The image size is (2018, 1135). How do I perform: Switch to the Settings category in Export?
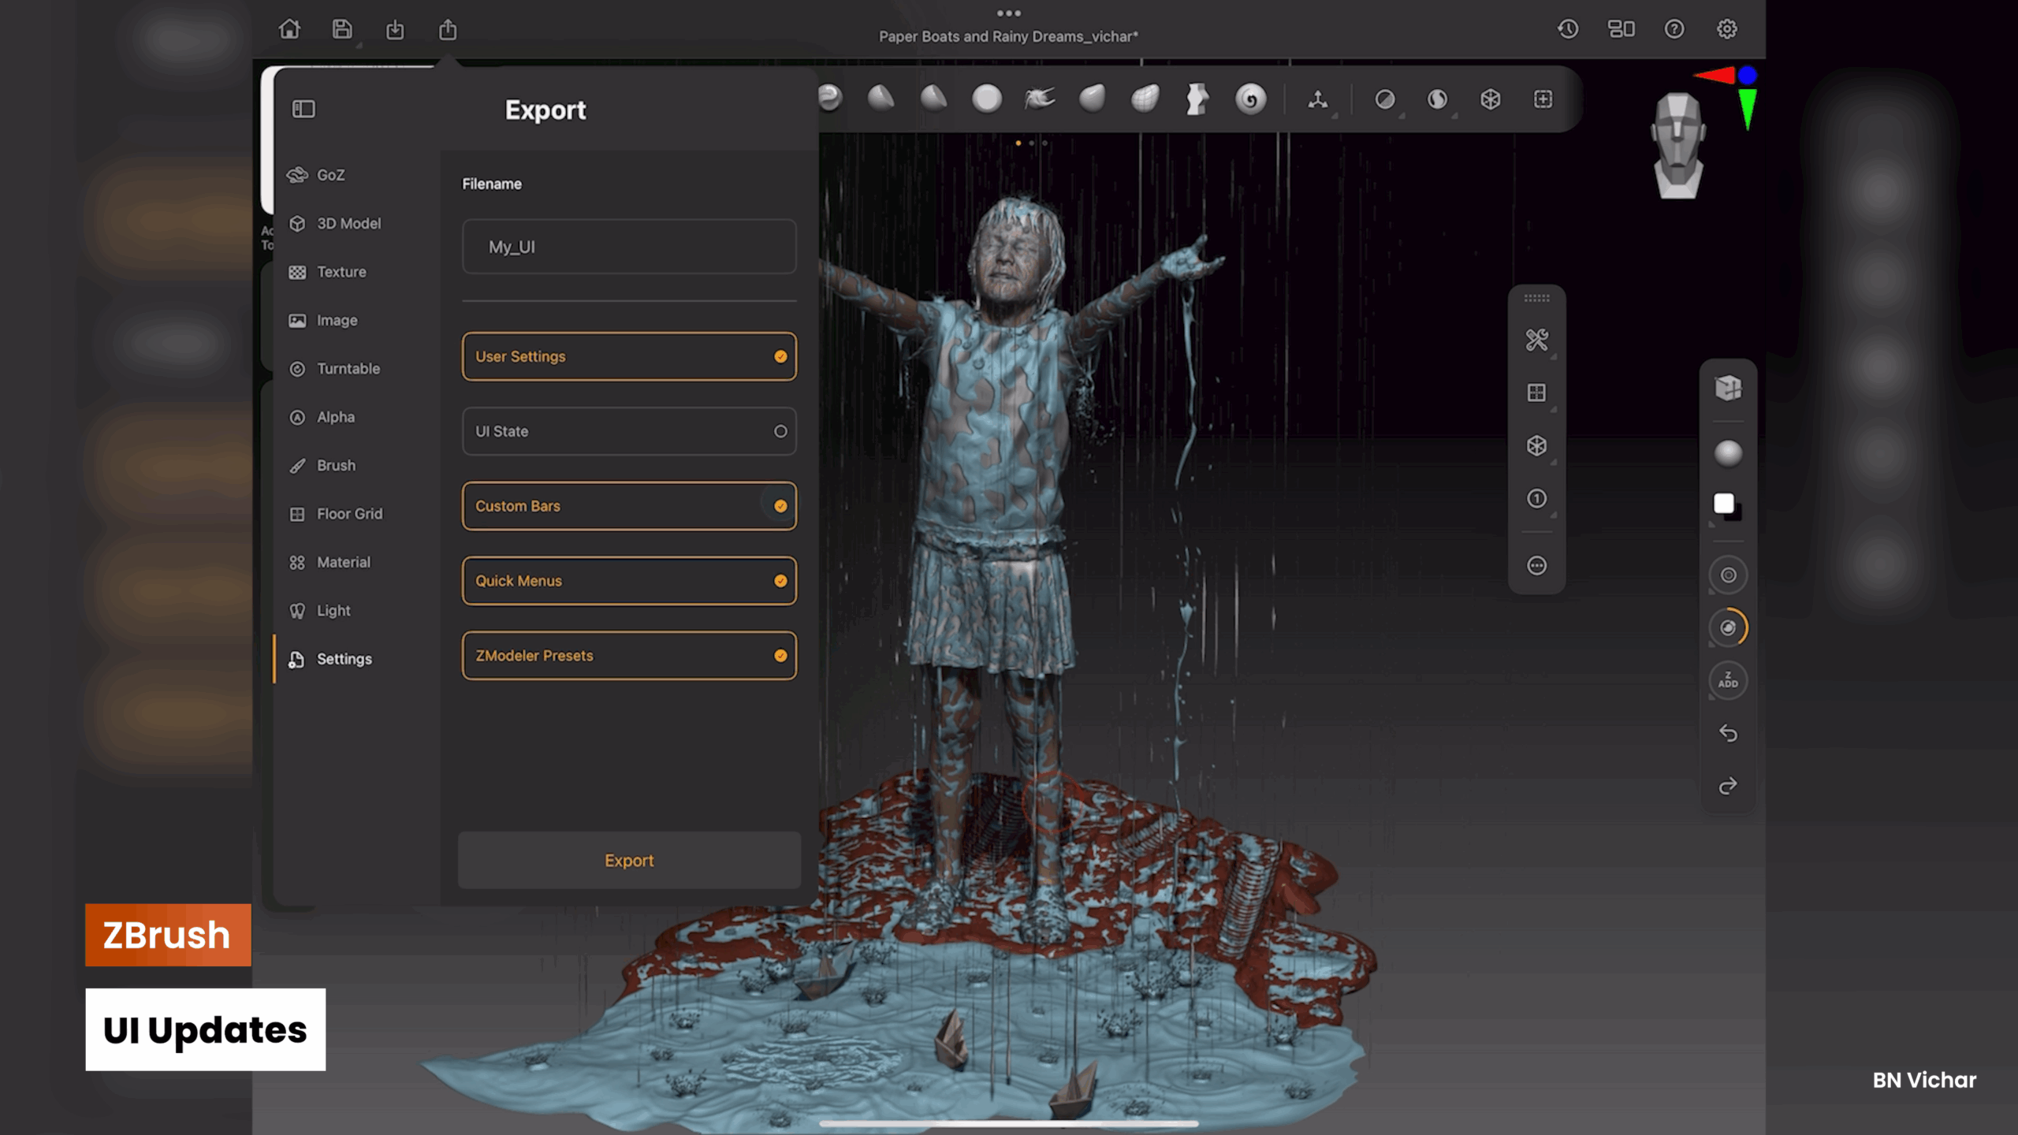(x=344, y=659)
